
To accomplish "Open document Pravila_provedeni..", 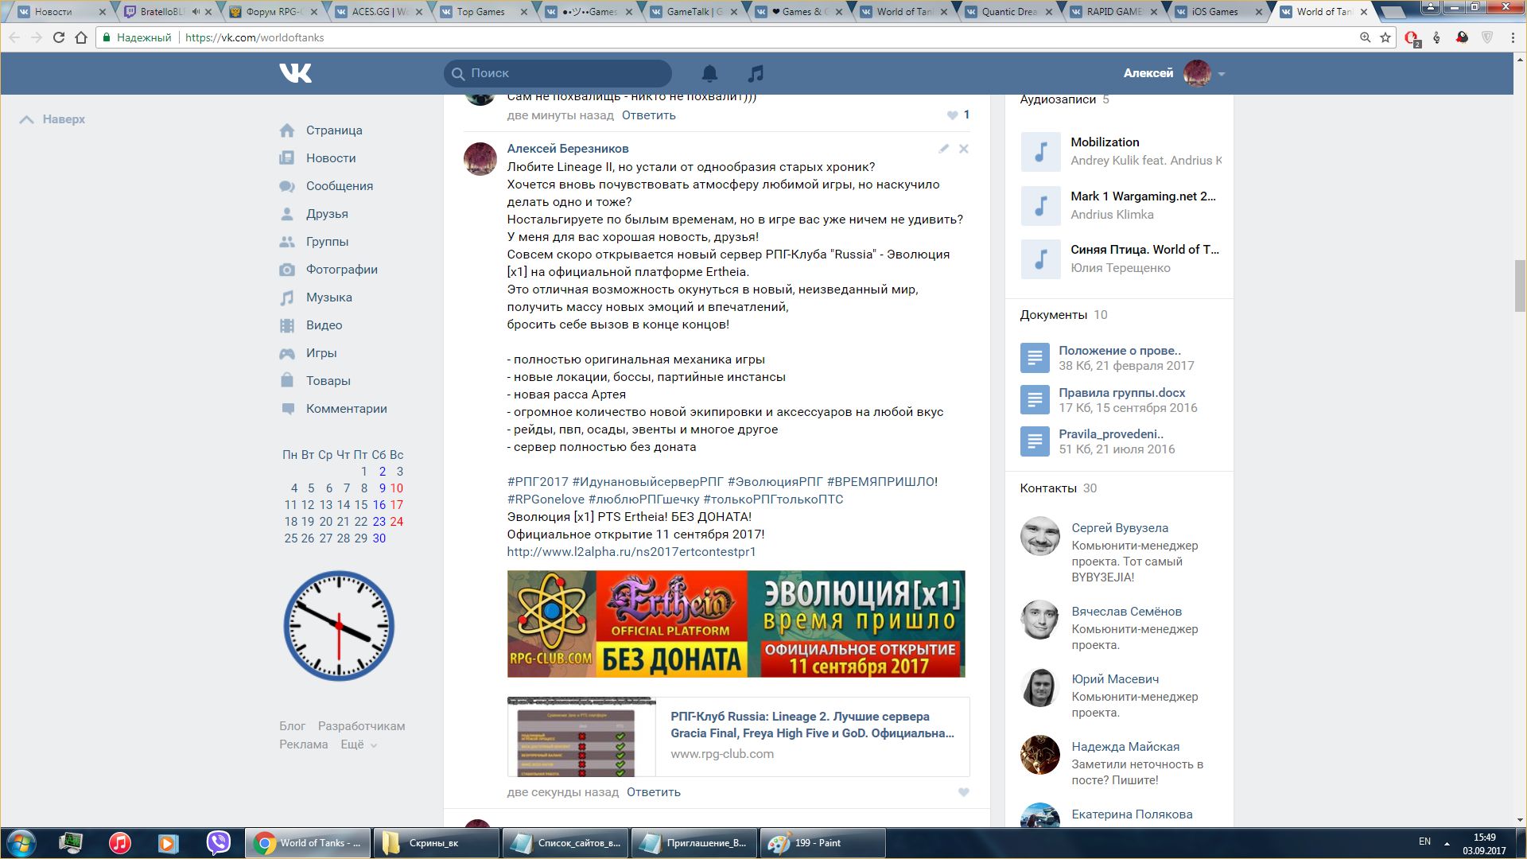I will coord(1111,434).
